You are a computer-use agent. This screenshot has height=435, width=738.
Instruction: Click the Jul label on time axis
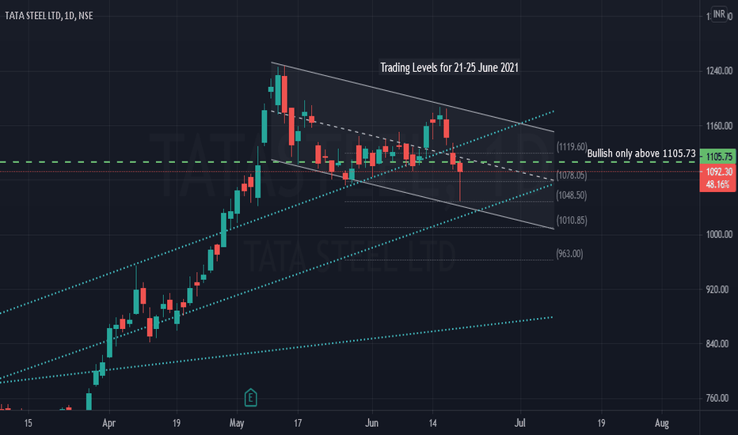[x=519, y=423]
